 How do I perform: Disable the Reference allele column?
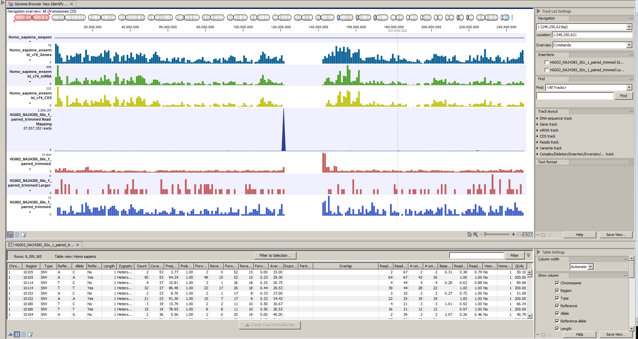pos(558,321)
